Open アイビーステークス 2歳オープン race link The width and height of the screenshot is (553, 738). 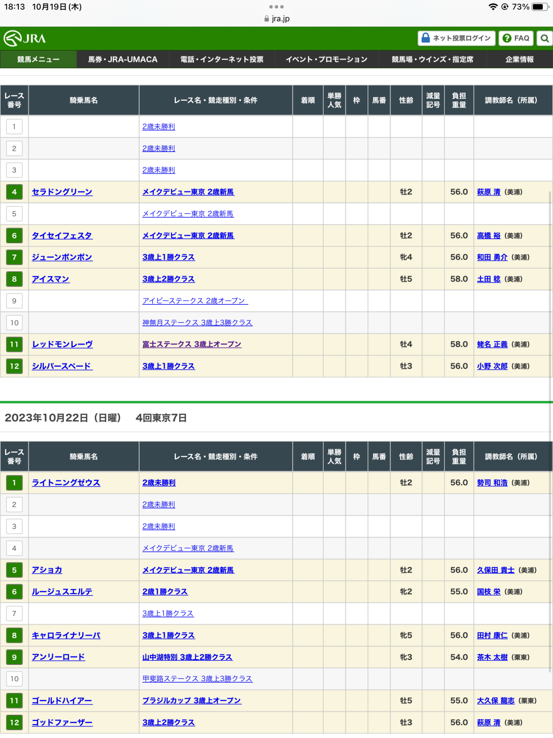pos(195,301)
